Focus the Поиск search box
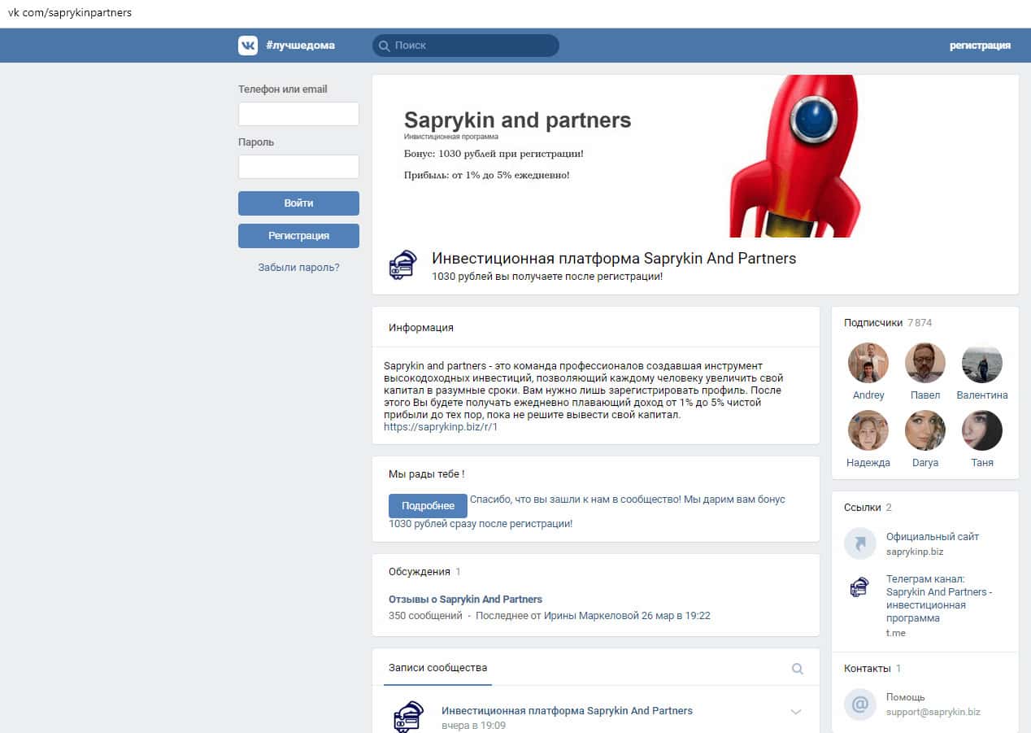 point(466,46)
